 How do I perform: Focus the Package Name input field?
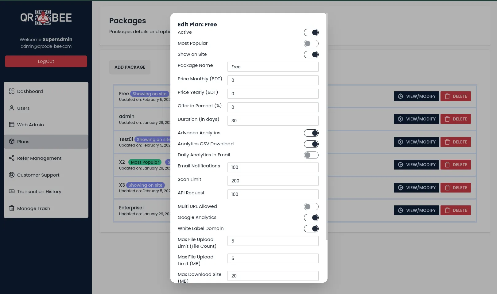click(273, 67)
